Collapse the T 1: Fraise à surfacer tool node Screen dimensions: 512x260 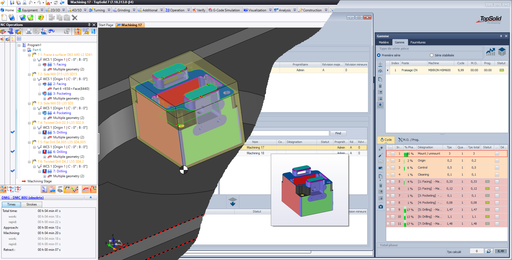pyautogui.click(x=29, y=55)
